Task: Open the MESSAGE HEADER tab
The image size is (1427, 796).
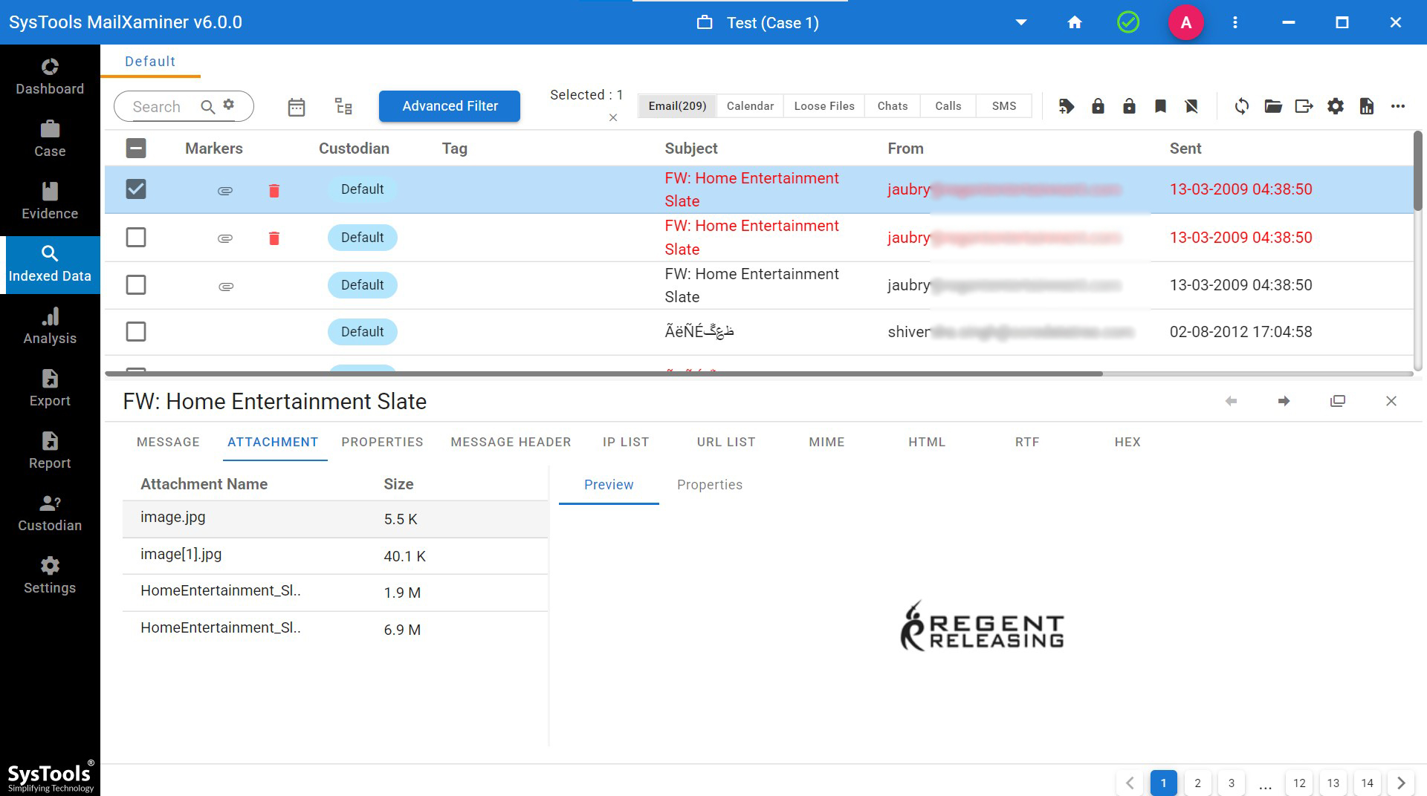Action: (x=511, y=442)
